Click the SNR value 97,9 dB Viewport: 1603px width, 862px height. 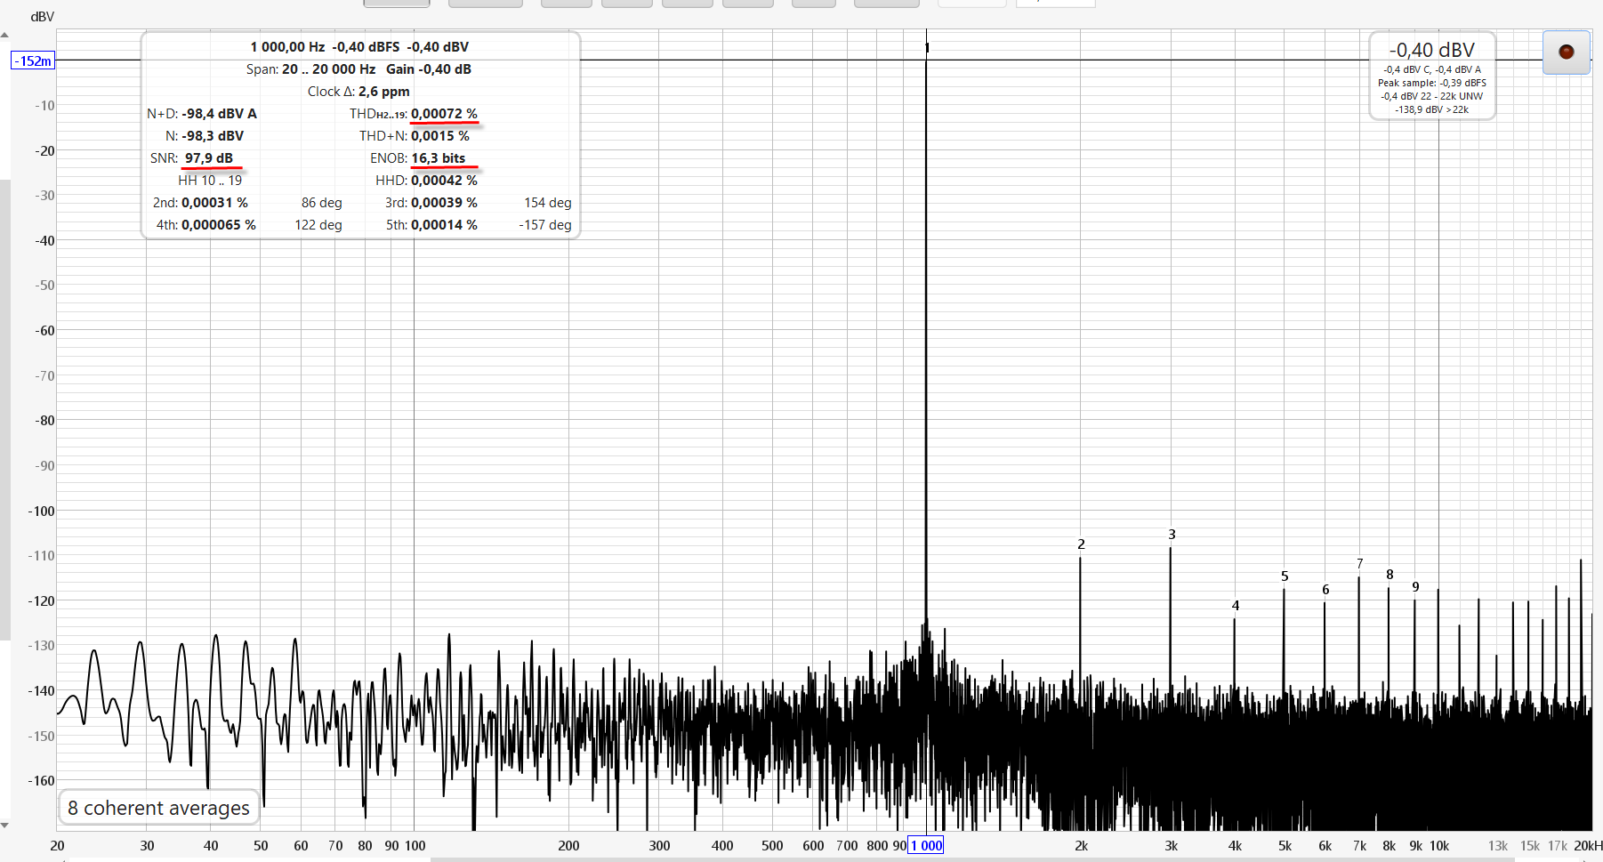[209, 158]
